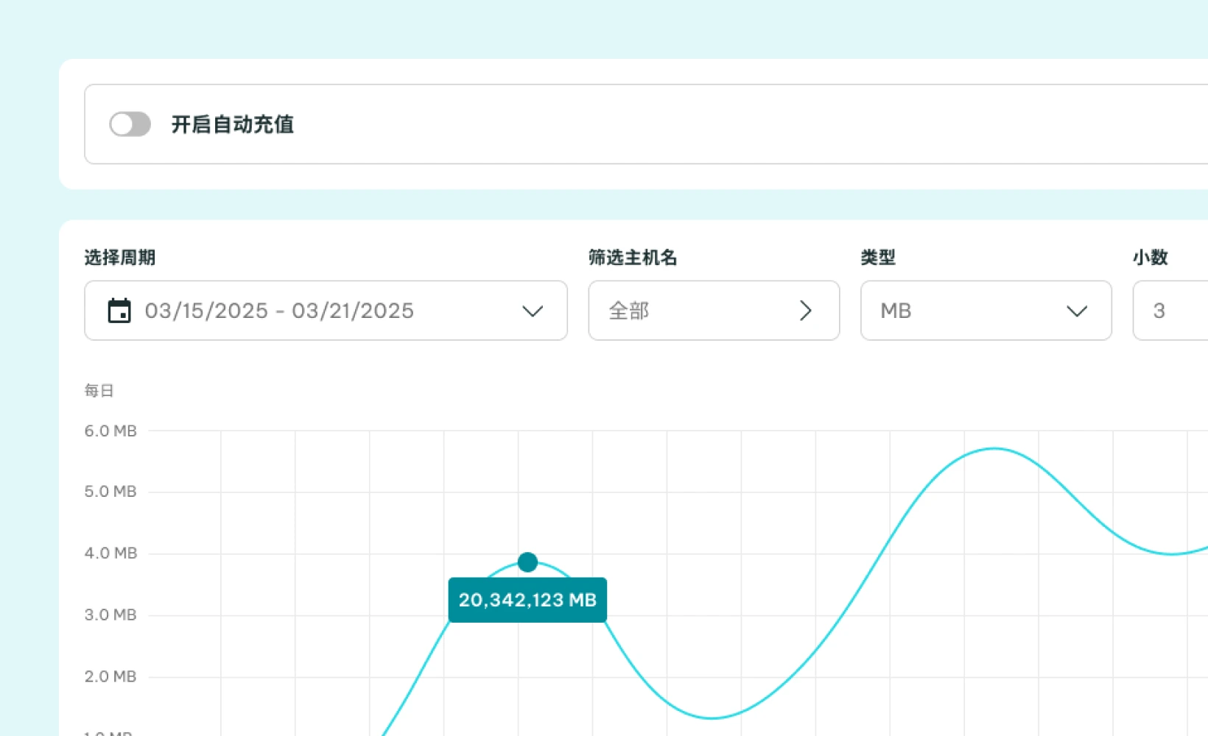Click the highlighted data point on chart

(x=527, y=562)
